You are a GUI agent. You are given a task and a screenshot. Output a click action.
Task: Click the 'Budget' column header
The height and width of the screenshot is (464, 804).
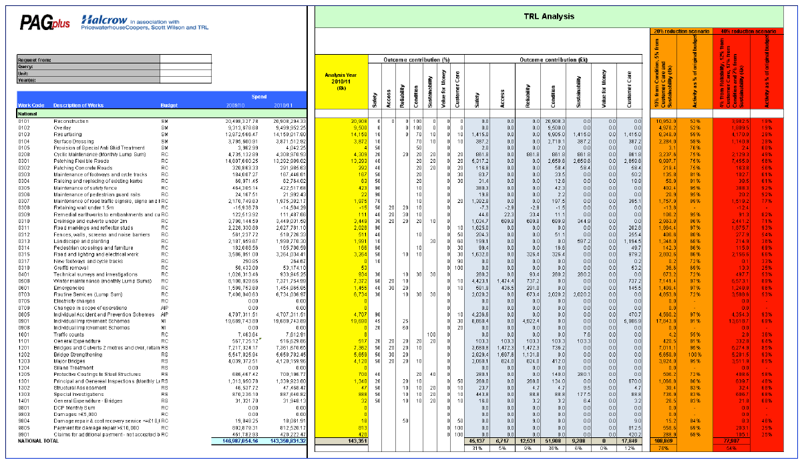169,106
